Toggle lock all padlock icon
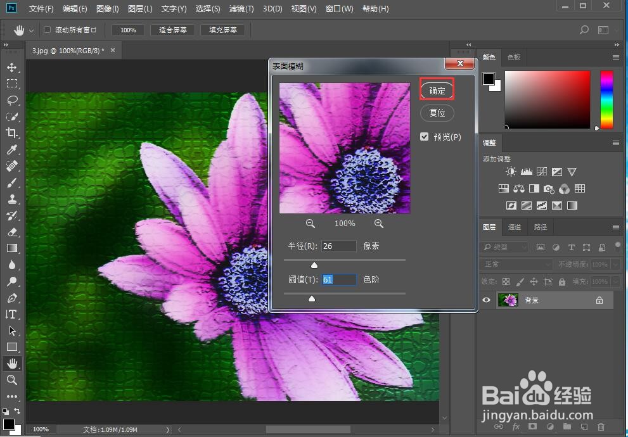628x437 pixels. point(562,282)
